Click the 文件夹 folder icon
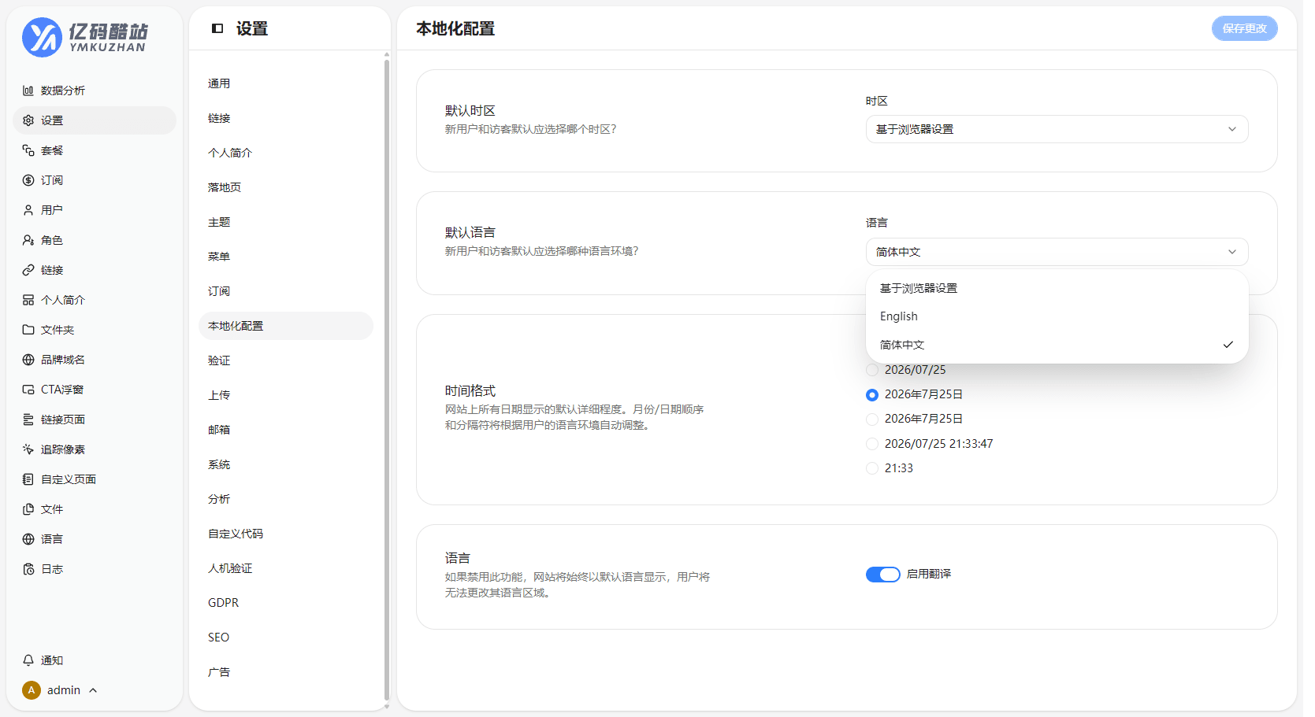1315x717 pixels. [28, 330]
